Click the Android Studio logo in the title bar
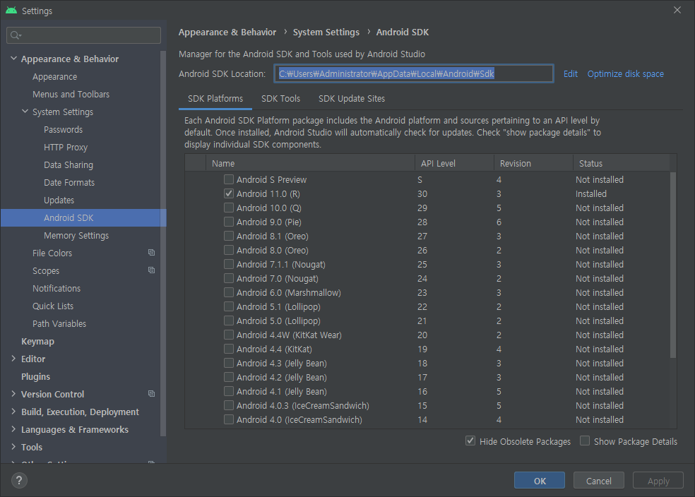 11,10
